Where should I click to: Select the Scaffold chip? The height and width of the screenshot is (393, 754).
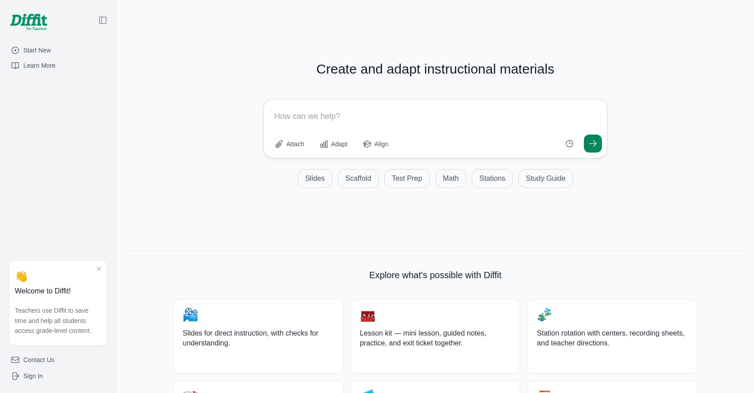click(x=358, y=179)
